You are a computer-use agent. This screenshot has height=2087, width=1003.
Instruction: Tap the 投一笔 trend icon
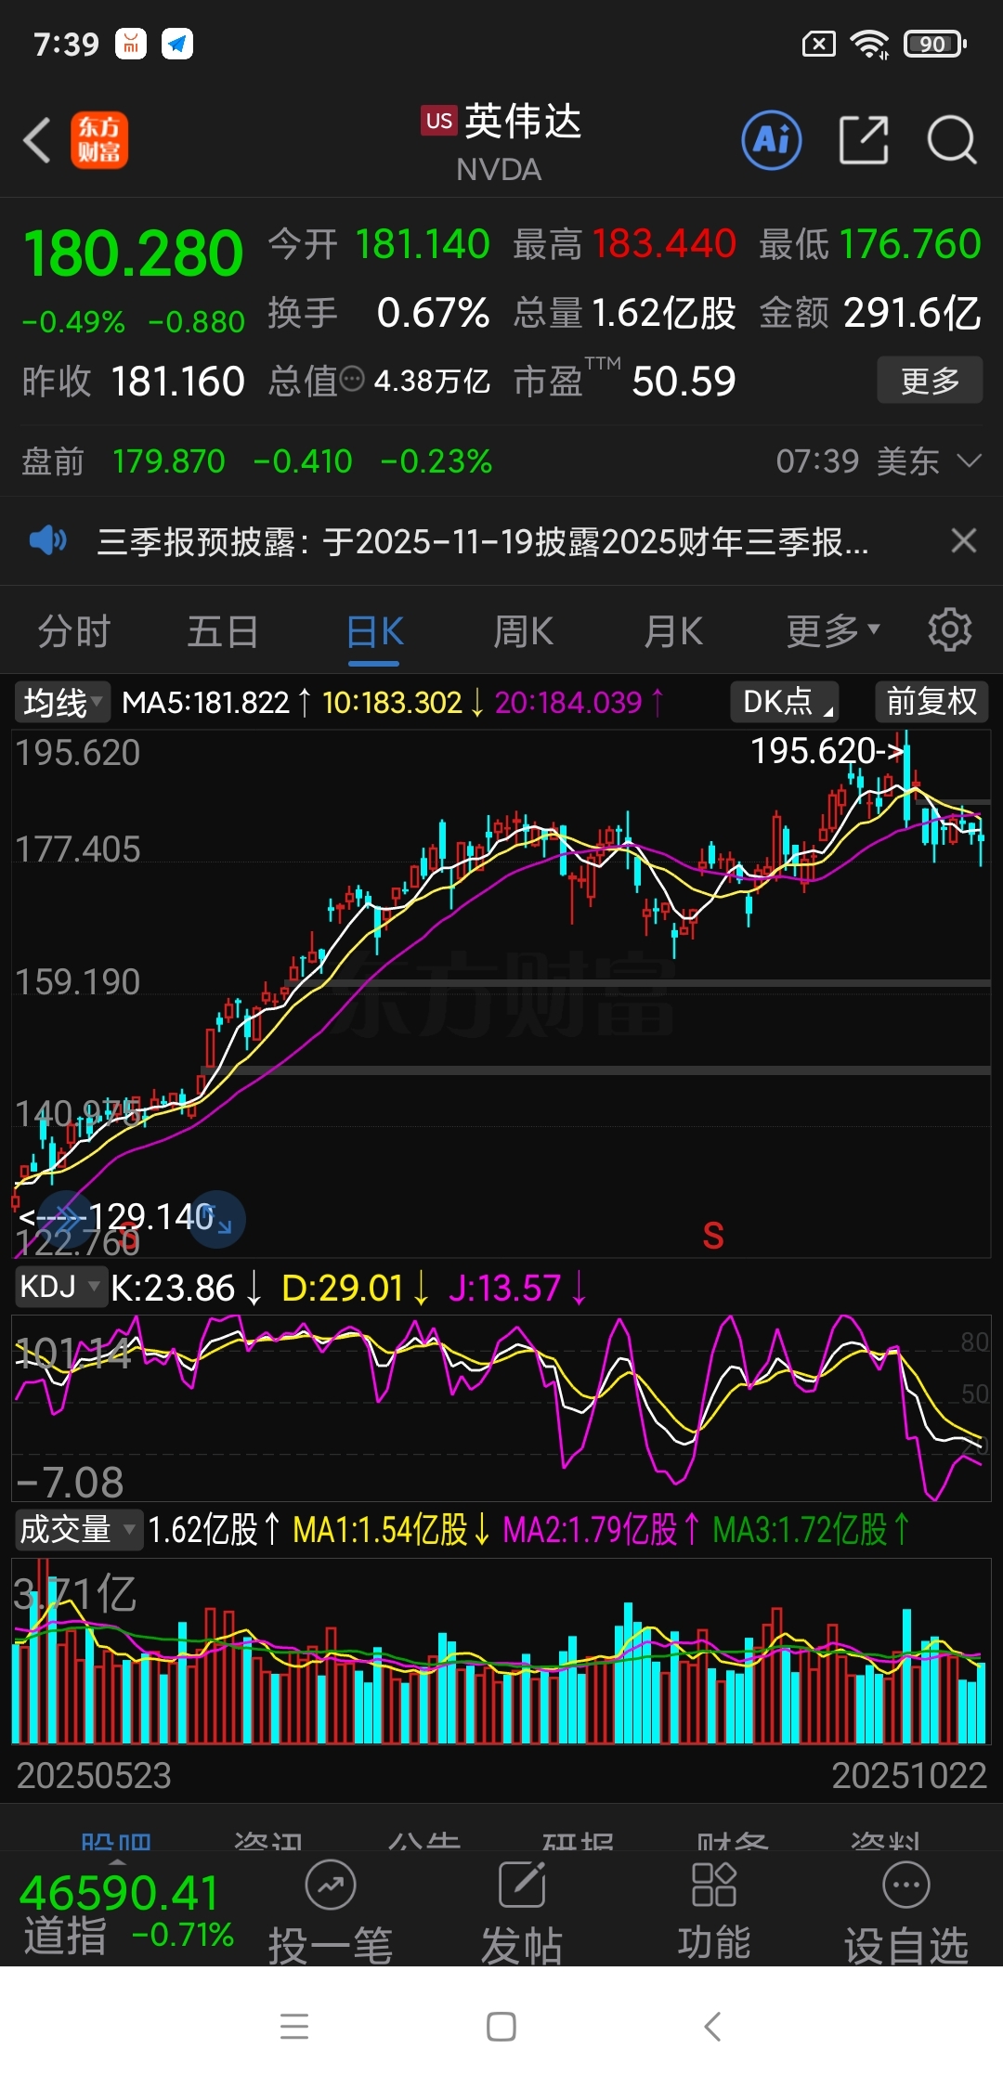tap(331, 1885)
